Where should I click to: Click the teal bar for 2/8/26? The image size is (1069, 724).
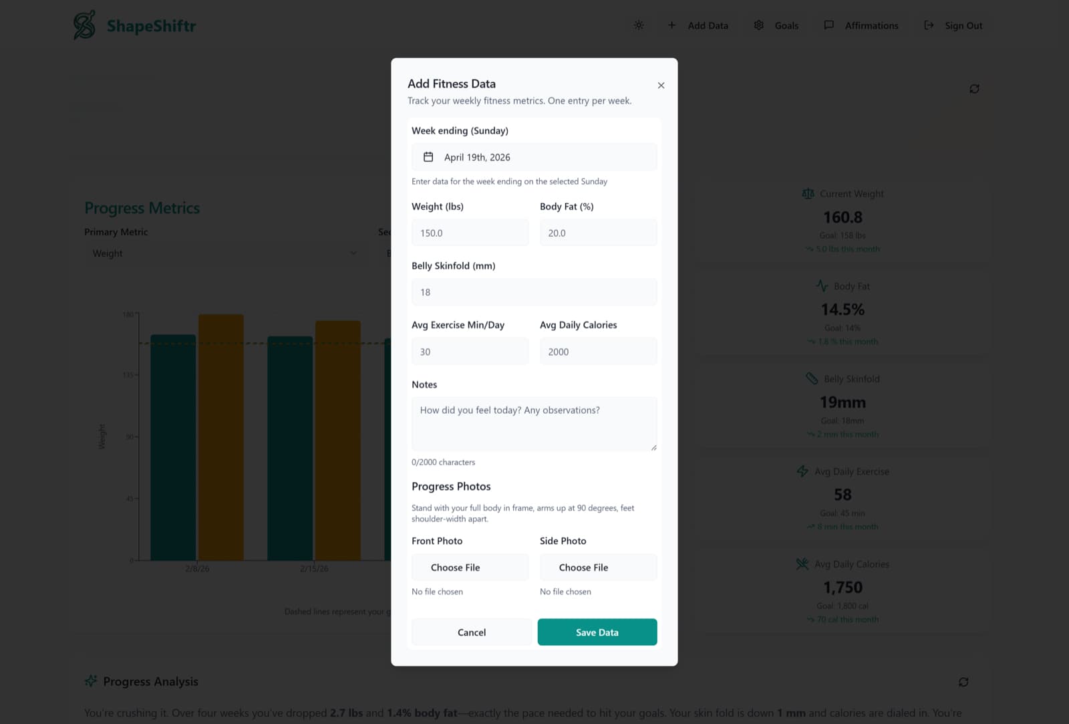pos(173,447)
